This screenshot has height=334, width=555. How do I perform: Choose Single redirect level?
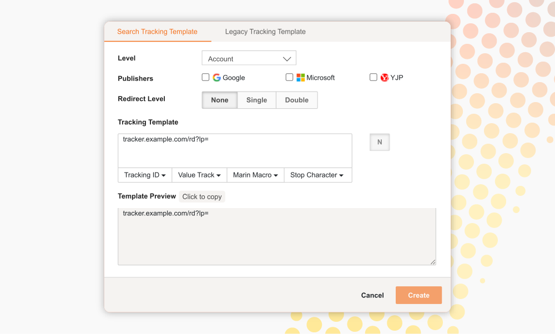[256, 100]
